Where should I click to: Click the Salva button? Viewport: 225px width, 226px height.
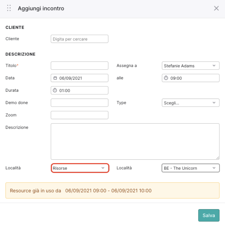coord(209,215)
